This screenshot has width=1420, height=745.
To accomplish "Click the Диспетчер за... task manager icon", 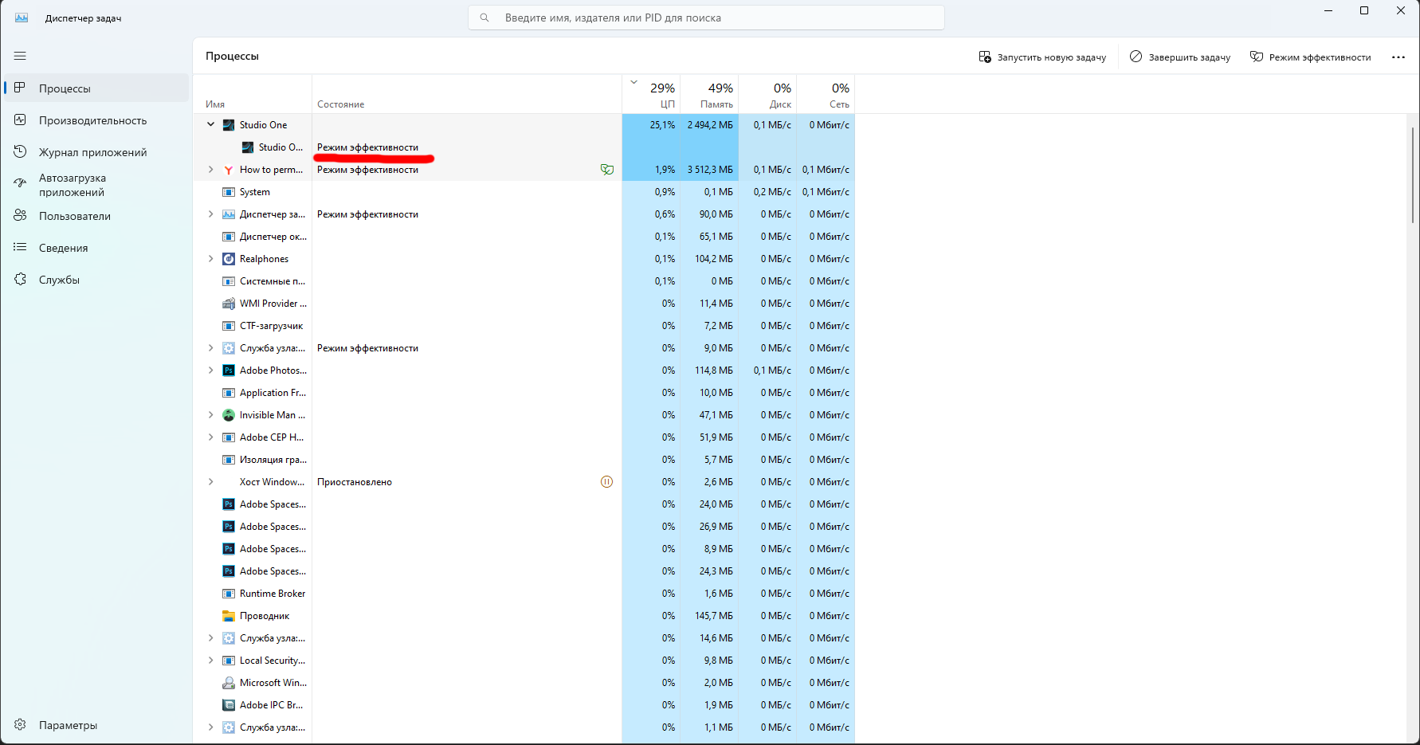I will coord(229,214).
